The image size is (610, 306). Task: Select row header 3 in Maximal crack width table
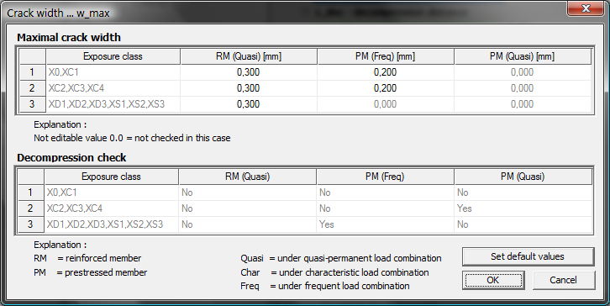pyautogui.click(x=32, y=104)
